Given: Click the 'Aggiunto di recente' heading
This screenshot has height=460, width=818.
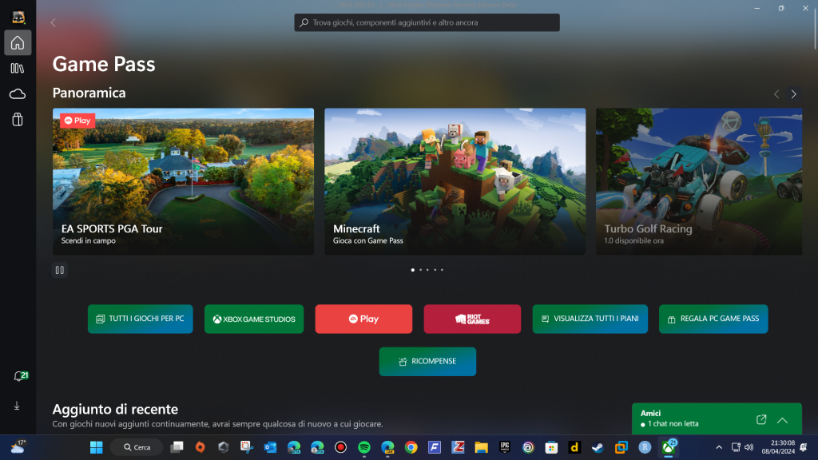Looking at the screenshot, I should click(115, 409).
